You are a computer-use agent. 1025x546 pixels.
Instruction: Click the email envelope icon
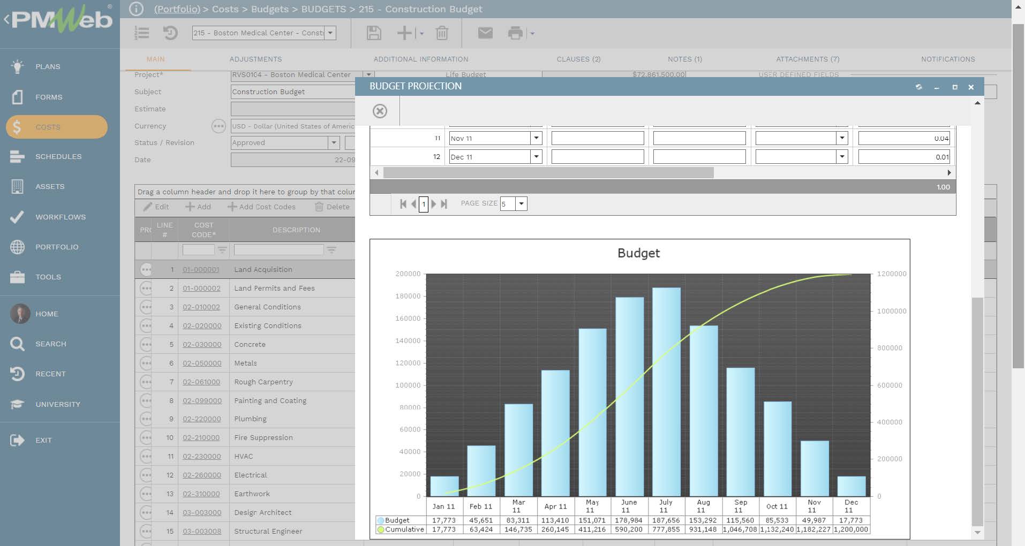pyautogui.click(x=485, y=33)
